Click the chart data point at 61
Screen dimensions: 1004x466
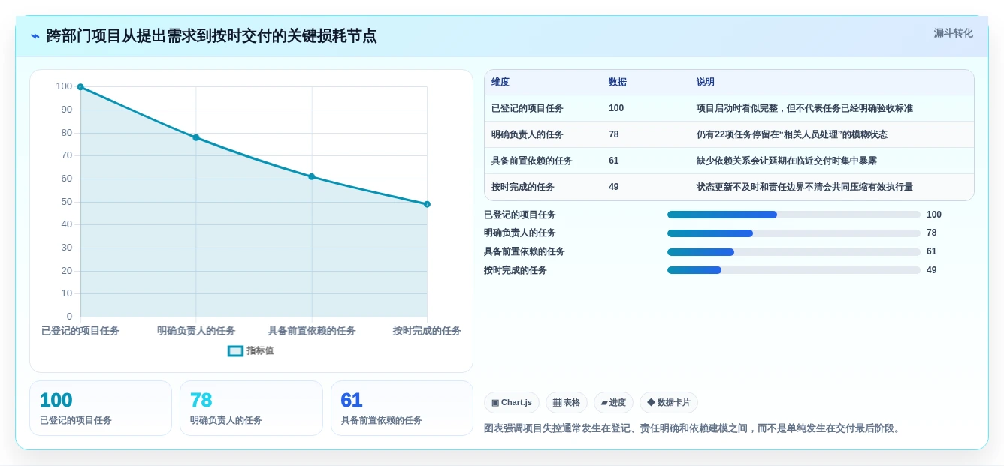pos(311,176)
